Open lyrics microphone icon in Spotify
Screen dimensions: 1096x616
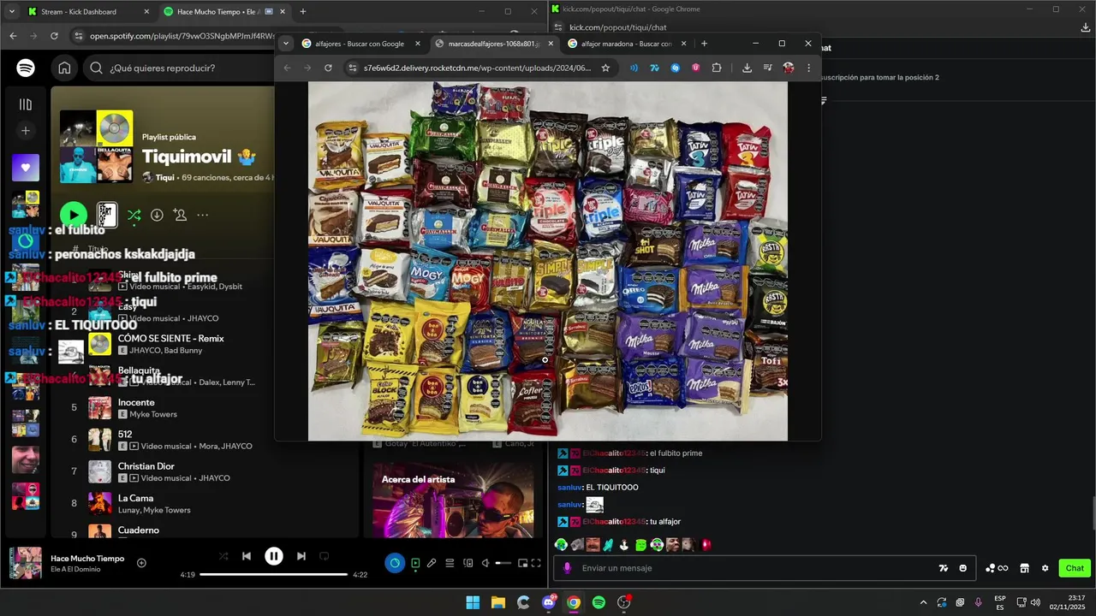[432, 563]
